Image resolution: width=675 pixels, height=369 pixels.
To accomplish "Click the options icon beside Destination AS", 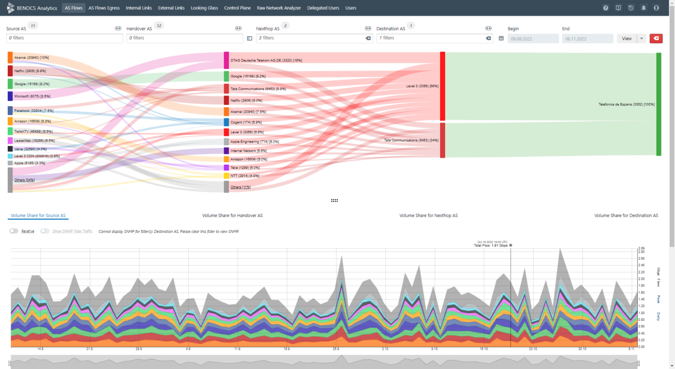I will [x=488, y=28].
